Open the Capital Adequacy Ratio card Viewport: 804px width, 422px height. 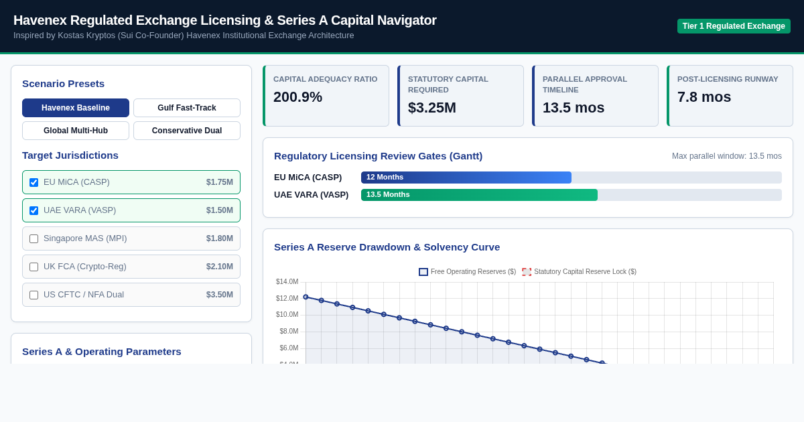(x=326, y=96)
